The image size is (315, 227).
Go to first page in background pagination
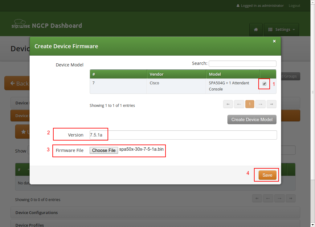click(x=257, y=198)
